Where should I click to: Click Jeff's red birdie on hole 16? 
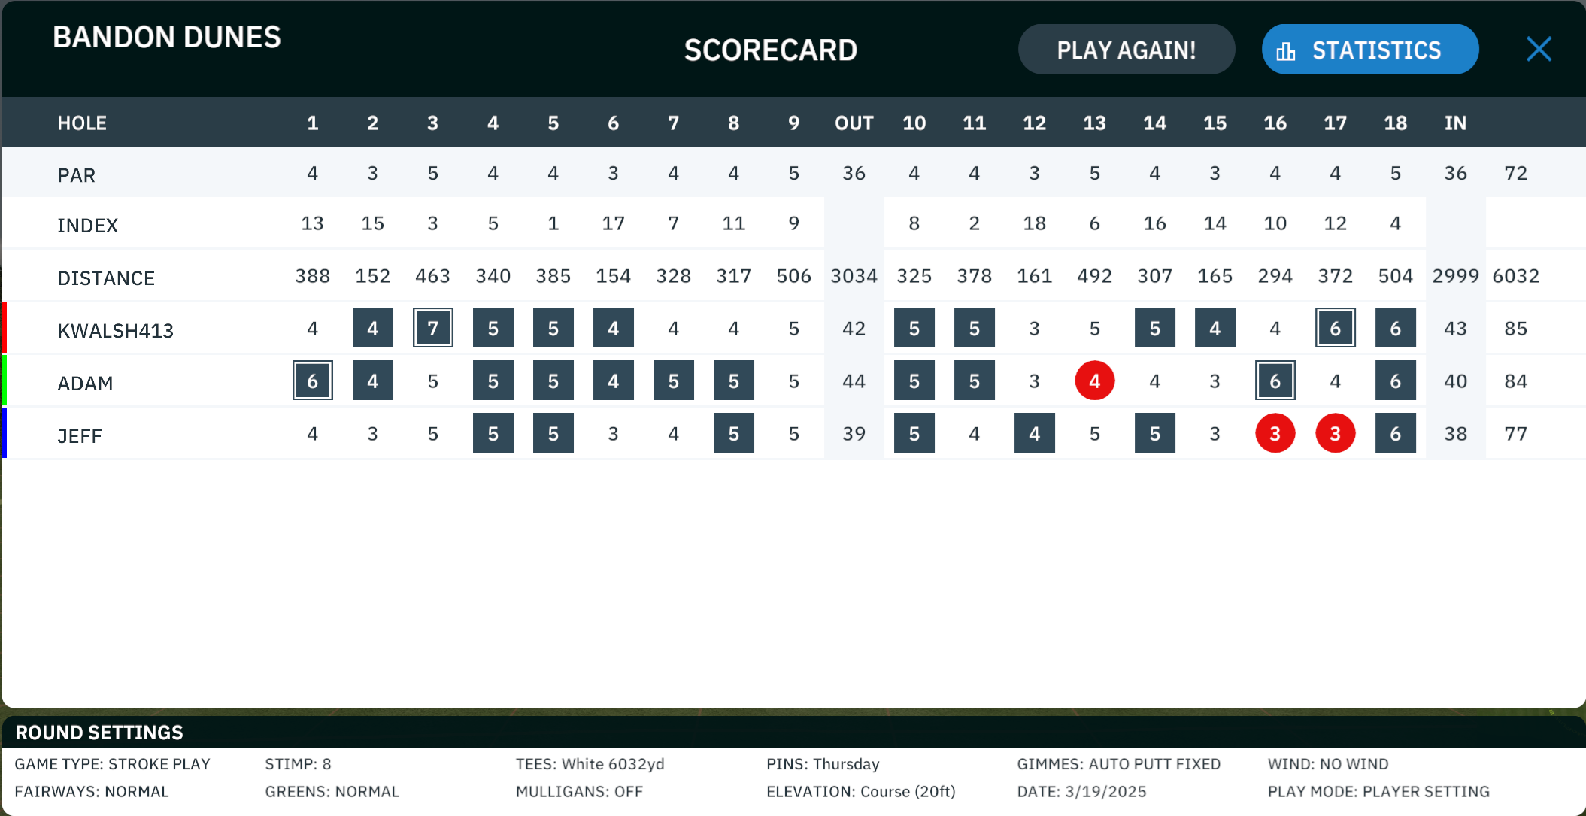(1275, 433)
